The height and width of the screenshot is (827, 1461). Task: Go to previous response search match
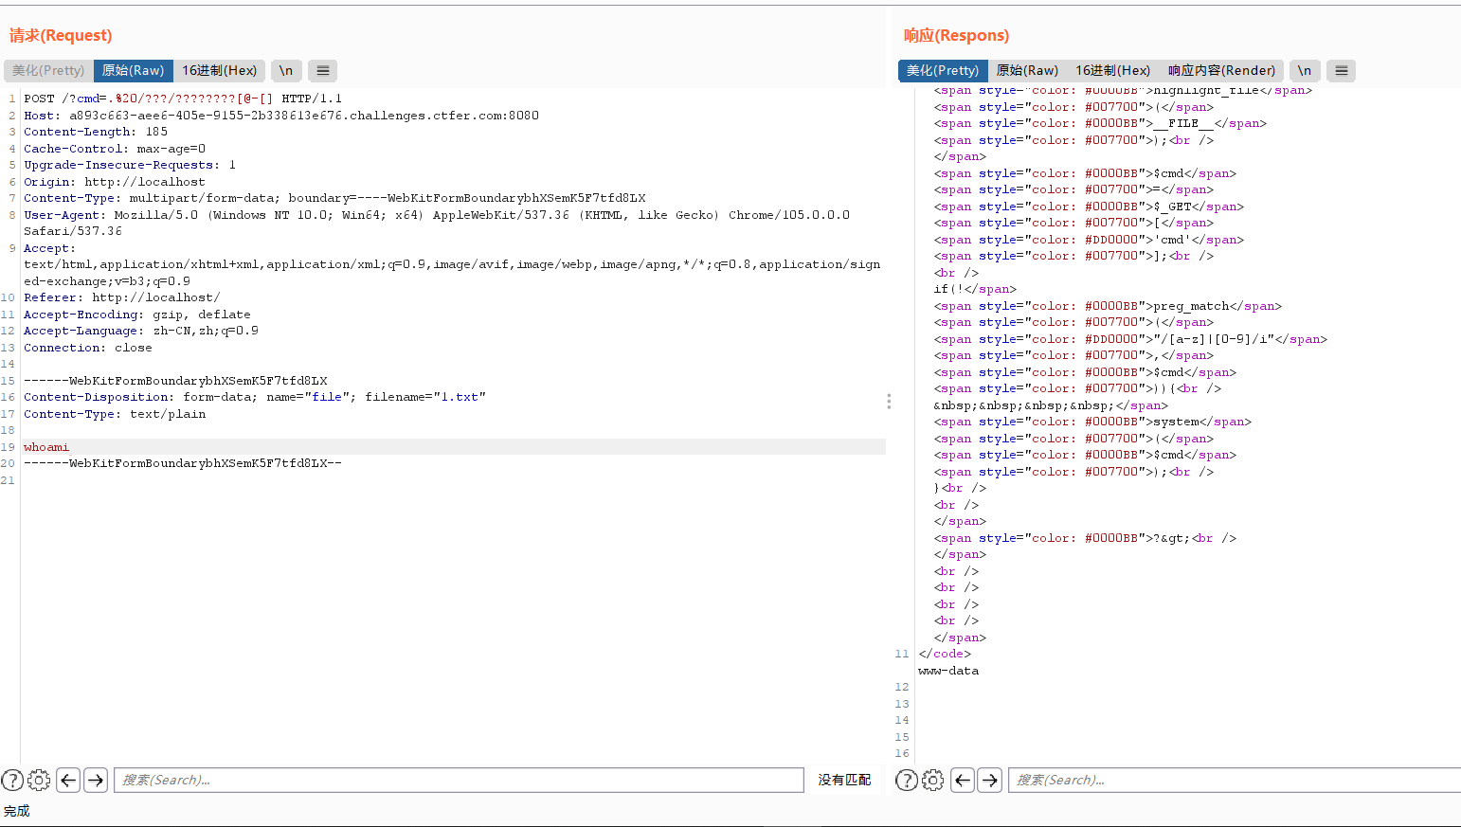coord(963,781)
